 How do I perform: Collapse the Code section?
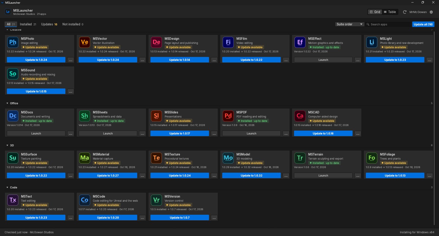[7, 187]
